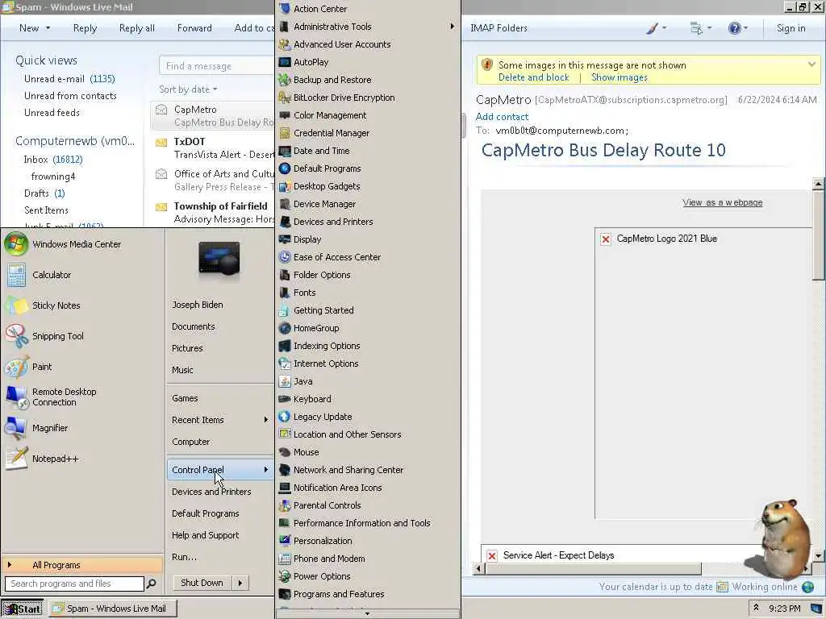Click the message vertical scrollbar thumb

pos(818,235)
